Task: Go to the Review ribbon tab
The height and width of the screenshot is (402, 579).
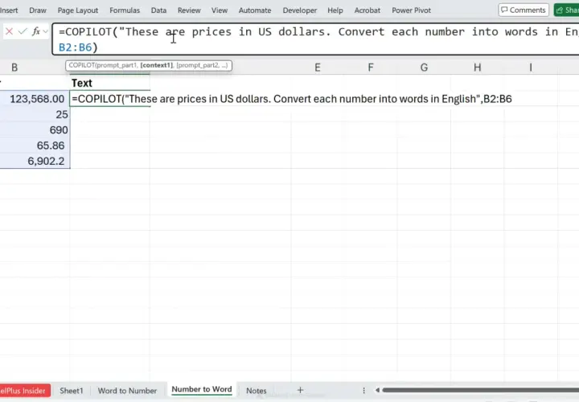Action: click(x=189, y=10)
